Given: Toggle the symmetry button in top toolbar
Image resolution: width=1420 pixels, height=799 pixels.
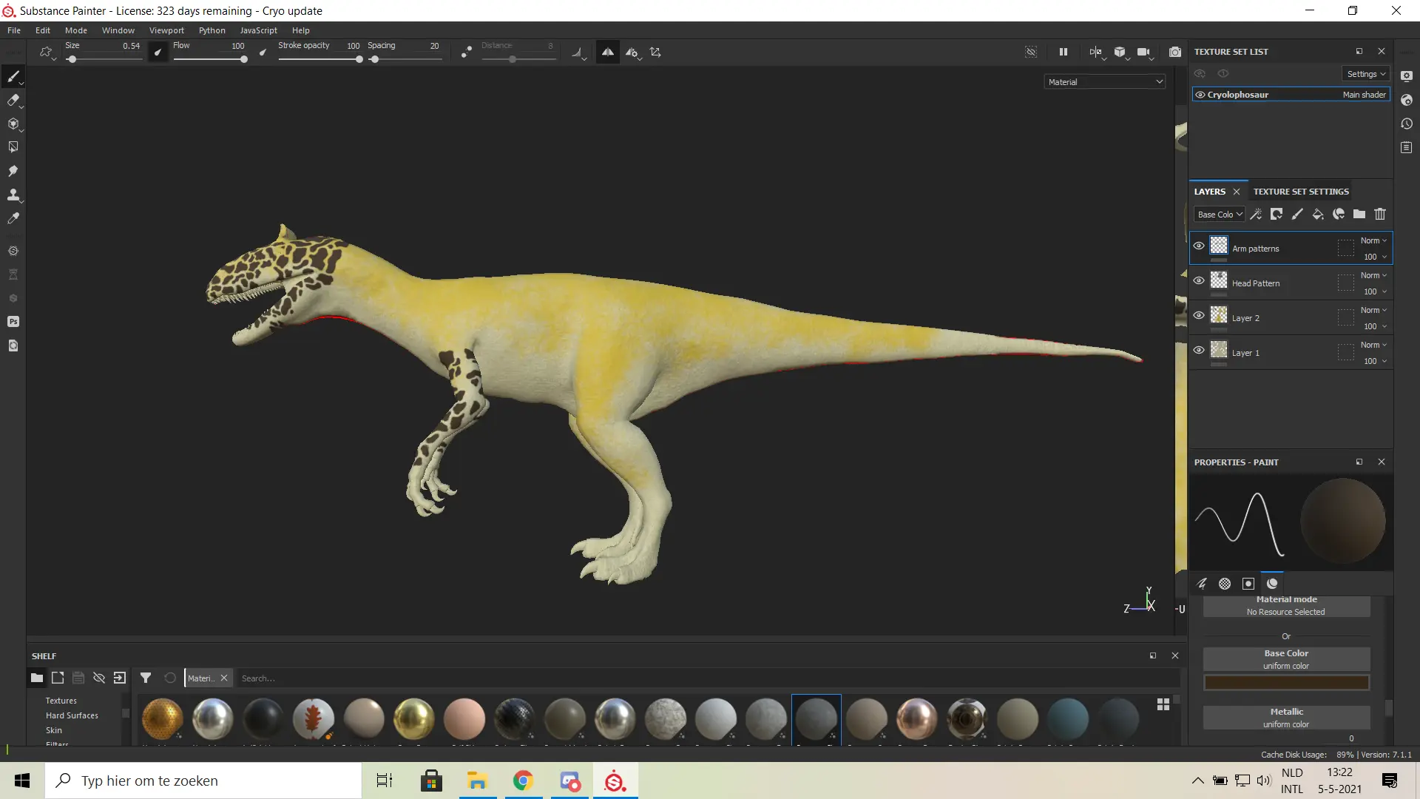Looking at the screenshot, I should click(x=607, y=52).
